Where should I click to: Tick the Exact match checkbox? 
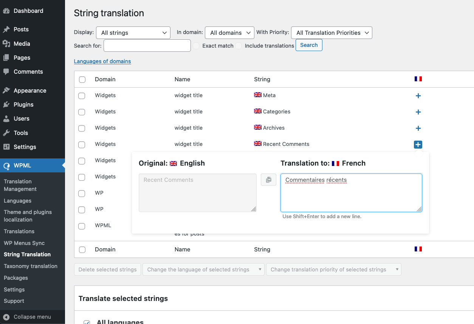click(x=196, y=46)
